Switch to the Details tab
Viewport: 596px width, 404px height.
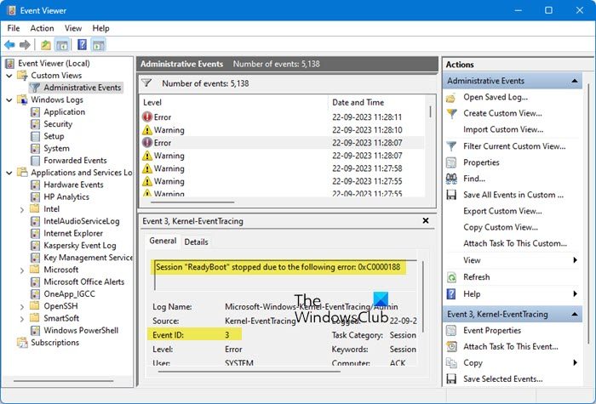pyautogui.click(x=196, y=242)
